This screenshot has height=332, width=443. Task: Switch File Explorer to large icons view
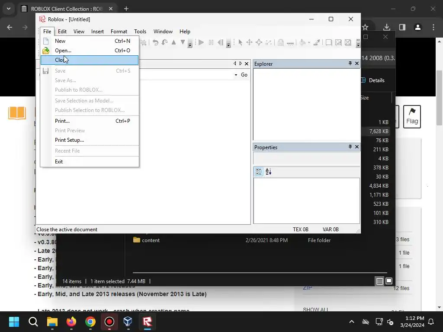tap(389, 281)
